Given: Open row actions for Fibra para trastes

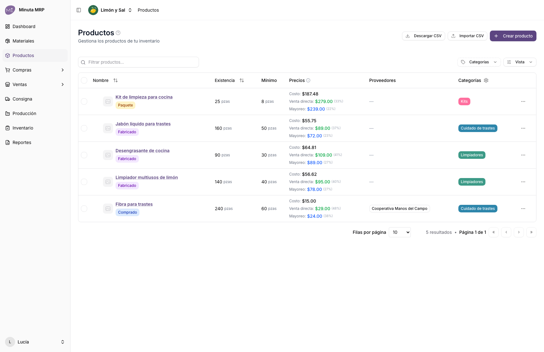Looking at the screenshot, I should click(523, 209).
